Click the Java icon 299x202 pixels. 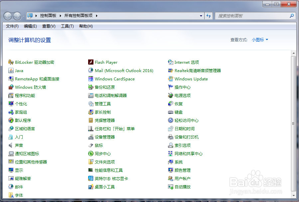pos(11,70)
